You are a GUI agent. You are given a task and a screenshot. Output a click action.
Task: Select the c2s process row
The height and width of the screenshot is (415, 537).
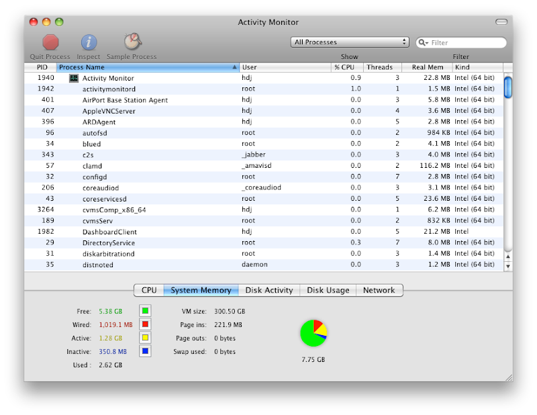click(264, 155)
